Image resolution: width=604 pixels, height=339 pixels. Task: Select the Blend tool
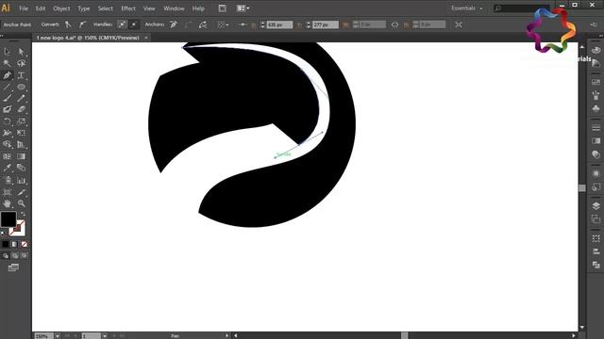[21, 168]
